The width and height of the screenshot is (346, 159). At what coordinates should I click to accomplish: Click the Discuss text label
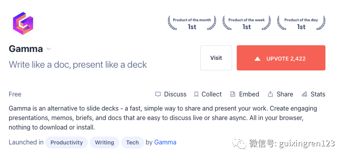[175, 94]
